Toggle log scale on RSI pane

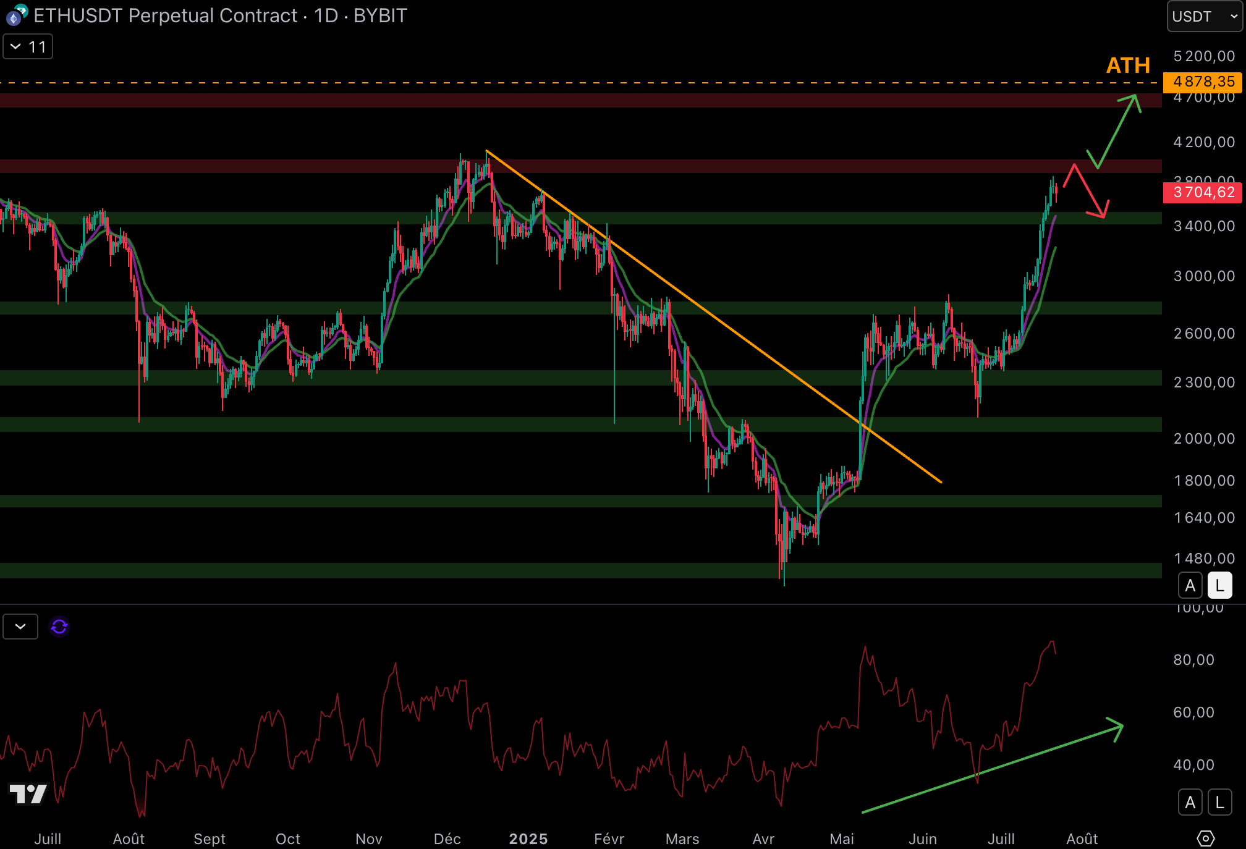point(1219,802)
